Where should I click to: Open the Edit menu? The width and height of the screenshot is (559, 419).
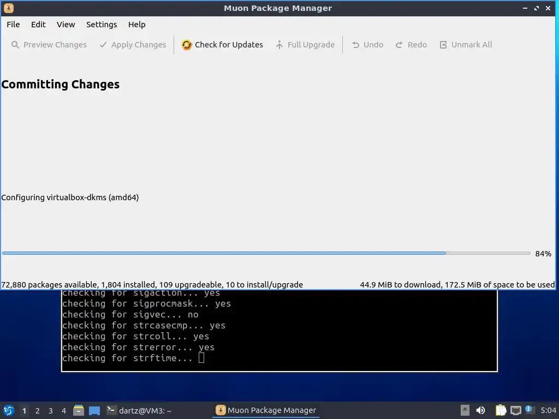(38, 25)
